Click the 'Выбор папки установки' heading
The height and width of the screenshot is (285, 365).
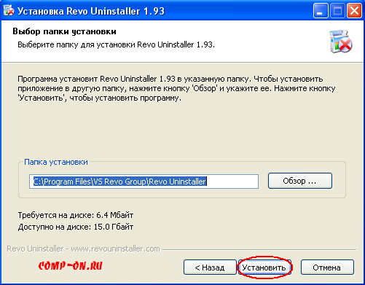[x=64, y=31]
